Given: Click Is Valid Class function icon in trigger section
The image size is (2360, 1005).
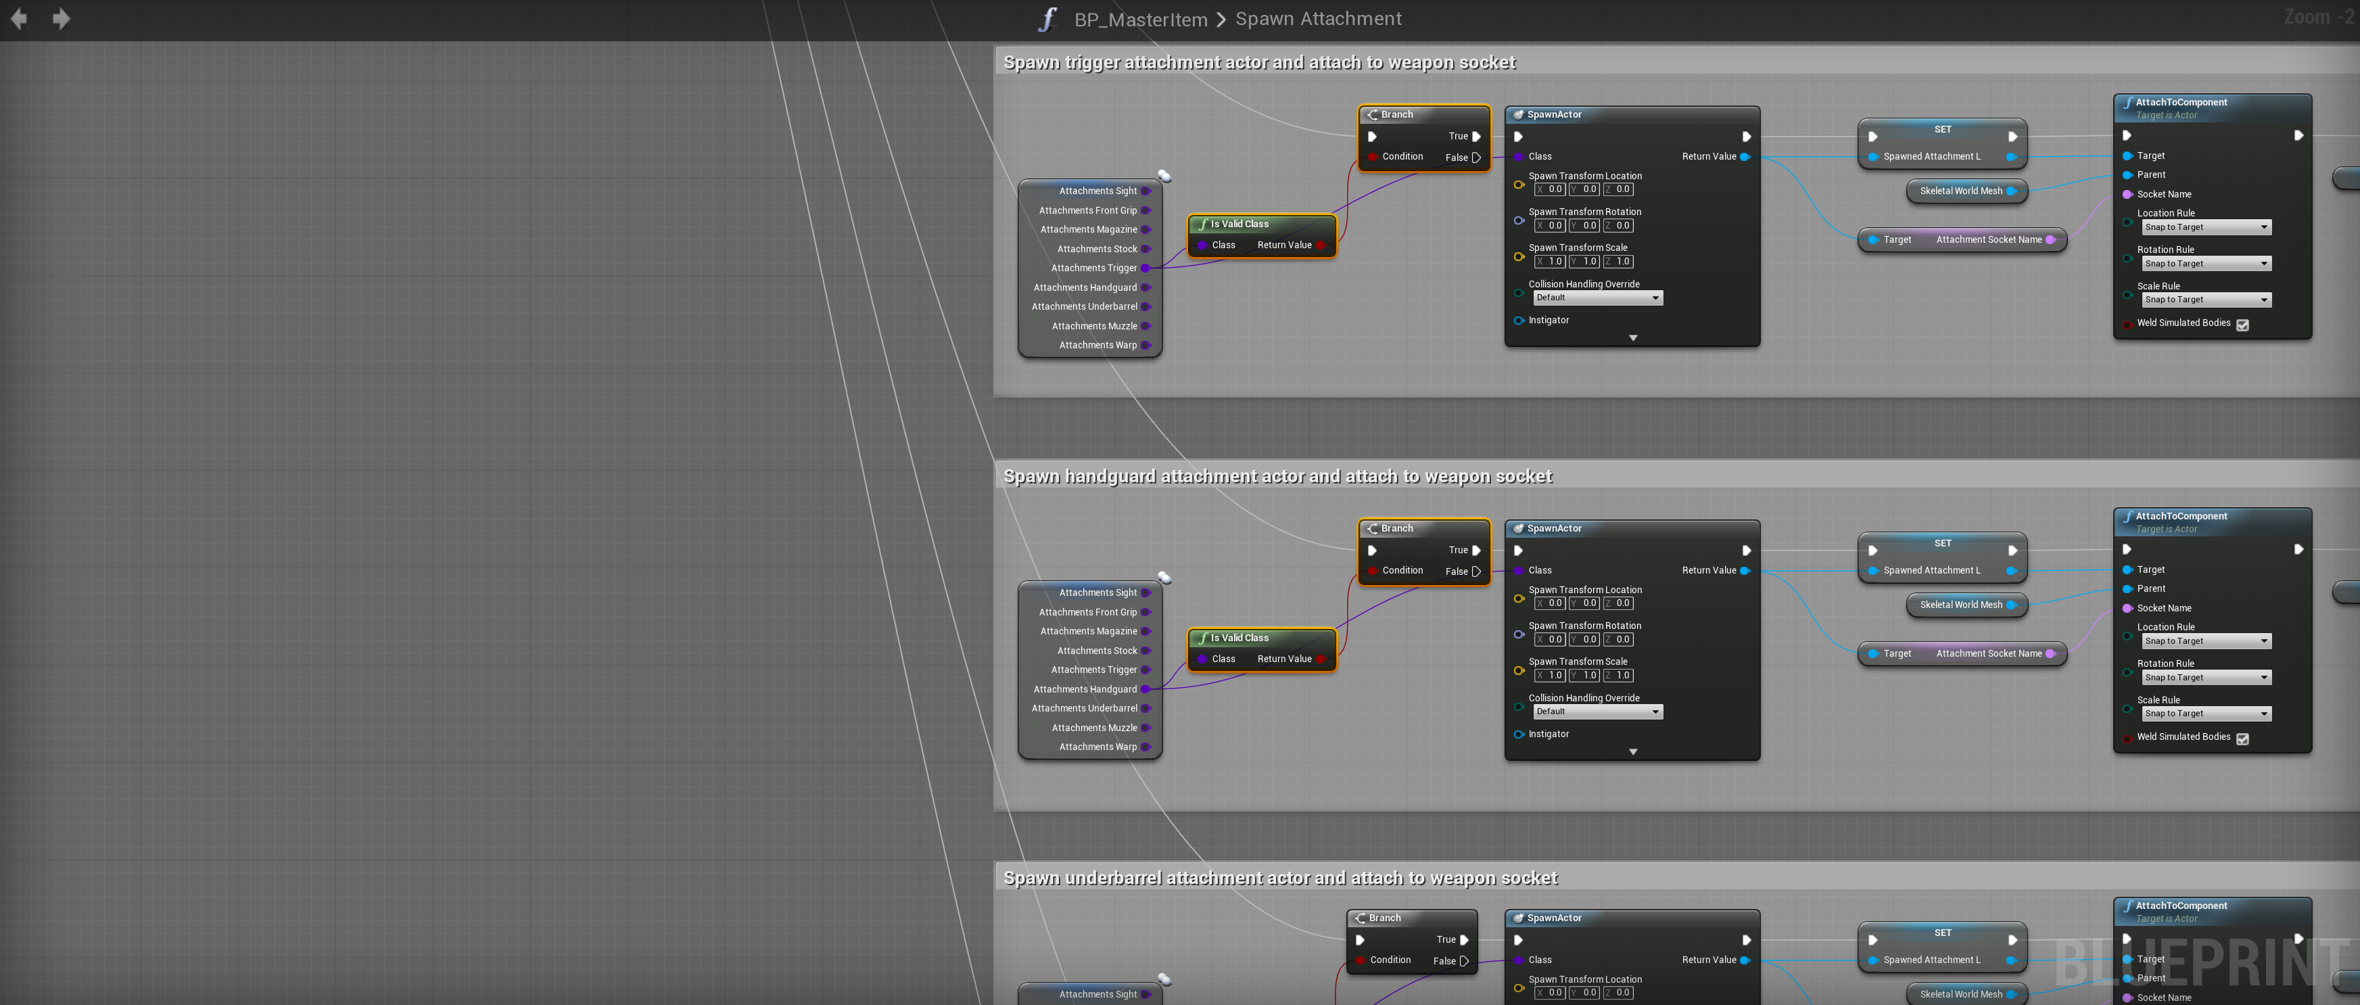Looking at the screenshot, I should [x=1203, y=224].
